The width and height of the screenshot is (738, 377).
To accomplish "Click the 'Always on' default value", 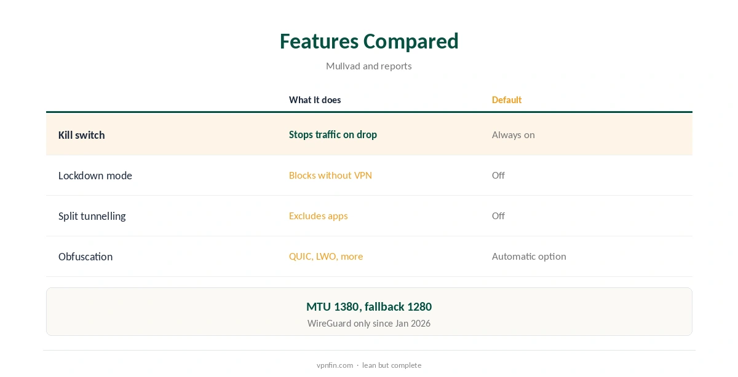I will (x=514, y=135).
